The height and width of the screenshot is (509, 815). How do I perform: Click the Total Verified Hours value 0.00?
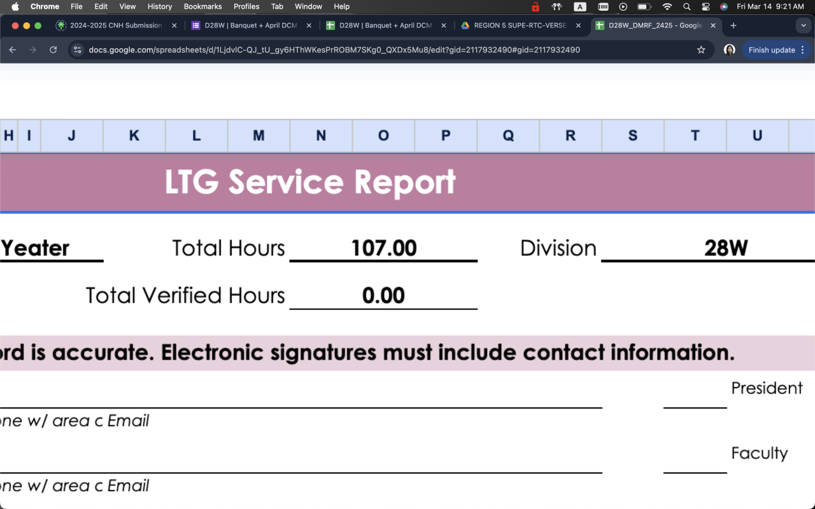[x=383, y=296]
